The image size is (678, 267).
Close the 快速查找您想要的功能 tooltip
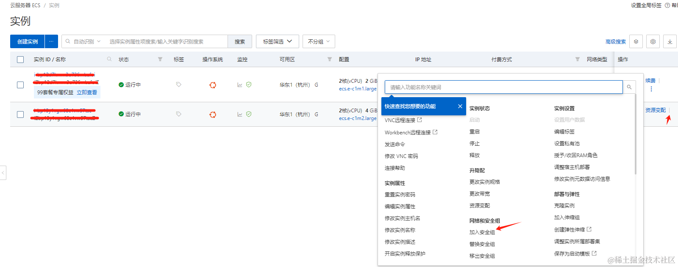[x=460, y=106]
